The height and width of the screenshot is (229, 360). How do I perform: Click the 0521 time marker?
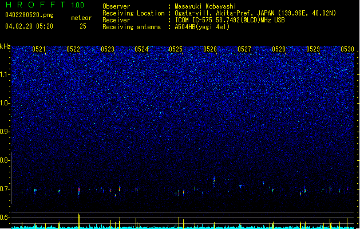pyautogui.click(x=39, y=49)
